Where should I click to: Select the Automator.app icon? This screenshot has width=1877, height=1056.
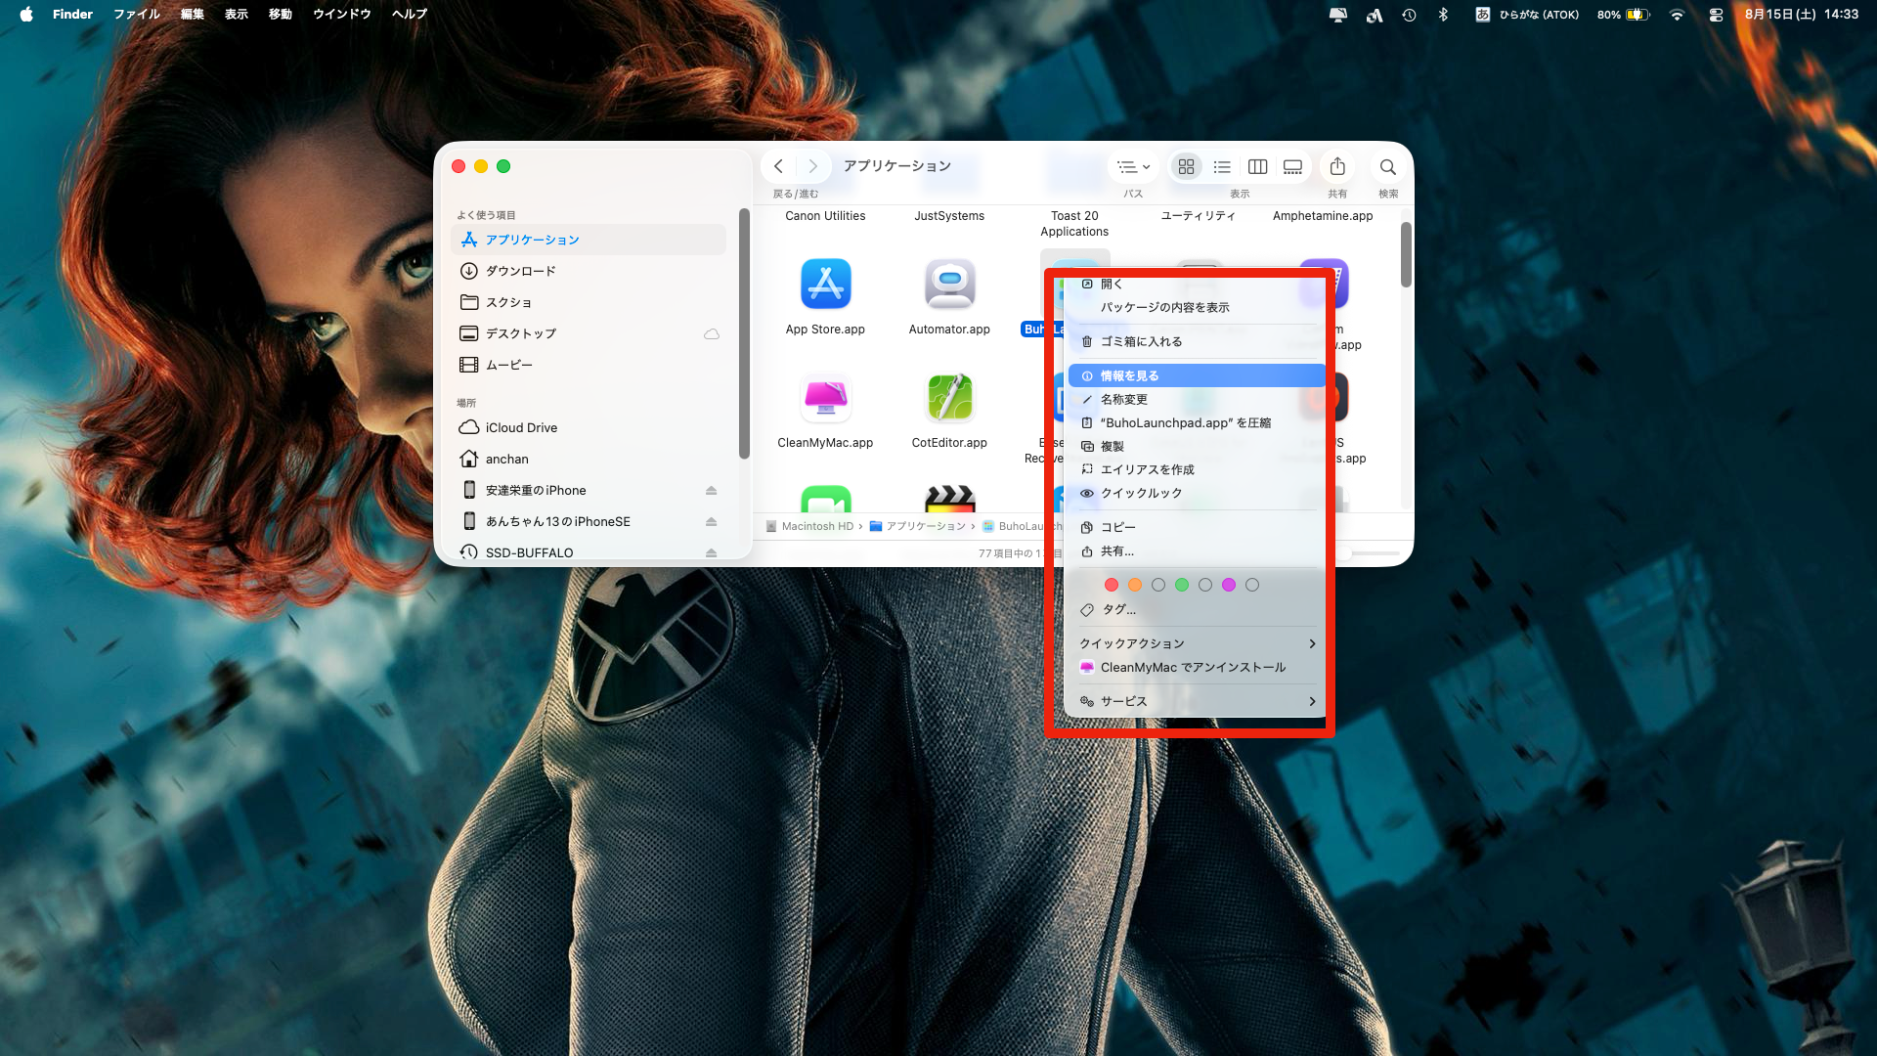[949, 285]
